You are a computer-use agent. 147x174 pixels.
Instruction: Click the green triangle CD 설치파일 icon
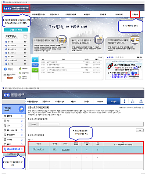(20, 73)
